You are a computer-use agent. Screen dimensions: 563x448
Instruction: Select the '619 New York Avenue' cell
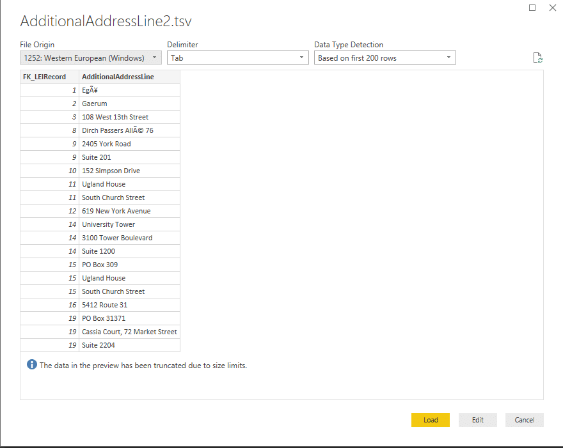tap(129, 211)
